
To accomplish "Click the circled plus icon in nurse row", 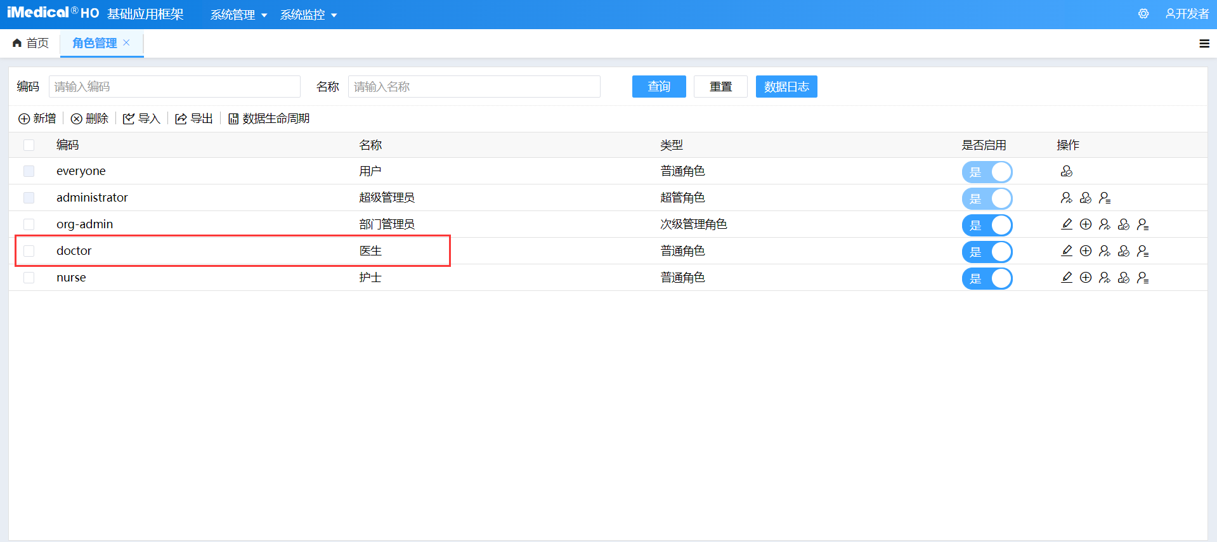I will (x=1086, y=278).
